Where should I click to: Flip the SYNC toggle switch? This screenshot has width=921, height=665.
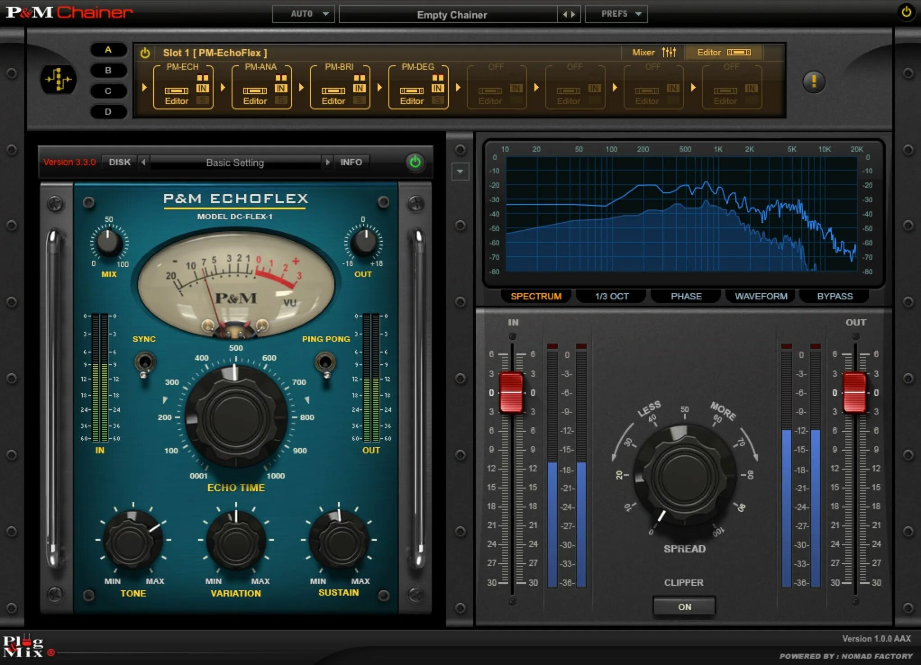tap(145, 363)
